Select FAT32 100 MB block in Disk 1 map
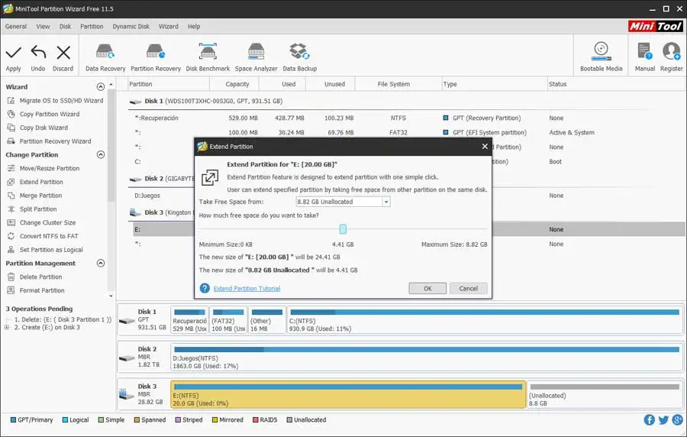Viewport: 687px width, 437px height. [x=228, y=320]
